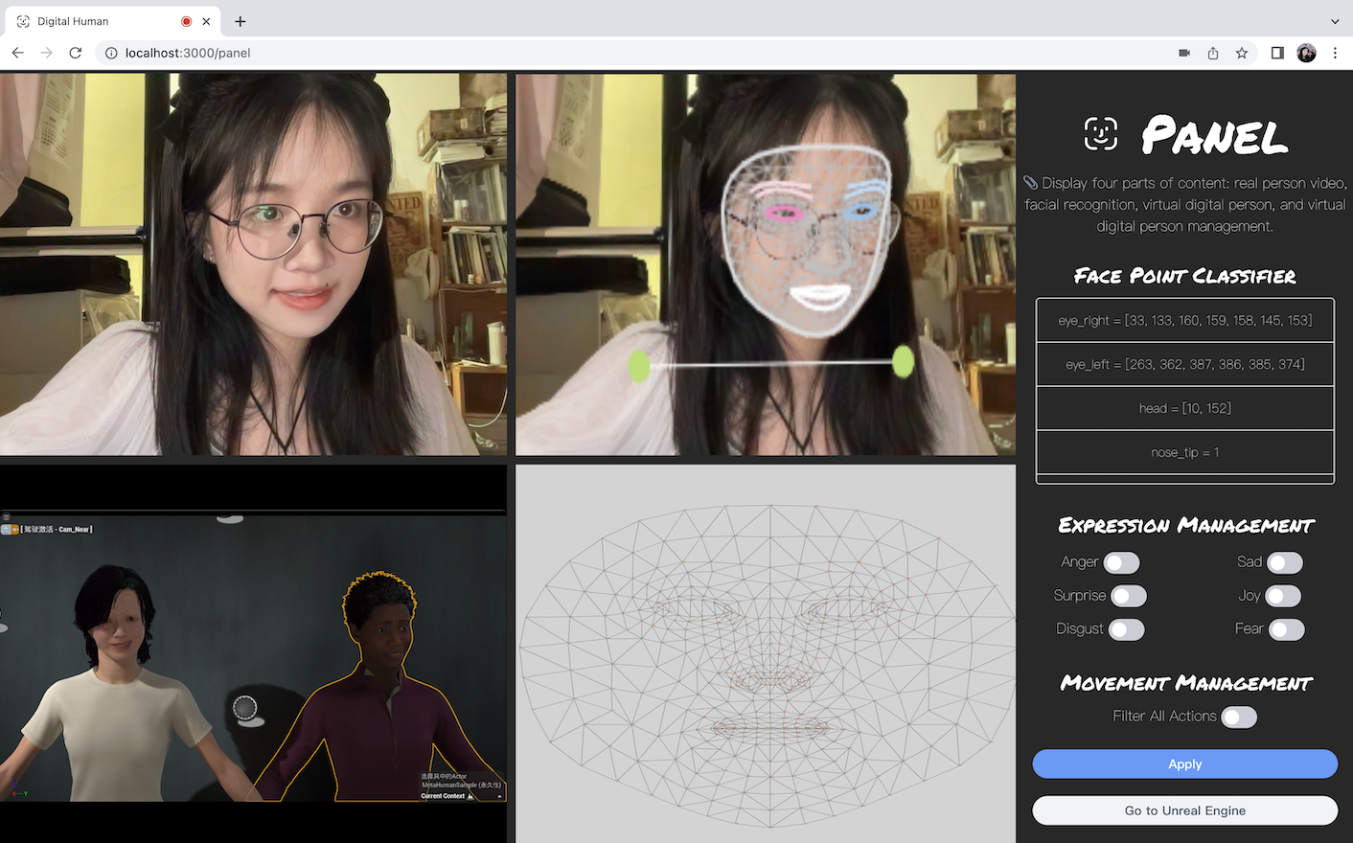
Task: Click the face-scan icon beside the Panel title
Action: click(x=1100, y=133)
